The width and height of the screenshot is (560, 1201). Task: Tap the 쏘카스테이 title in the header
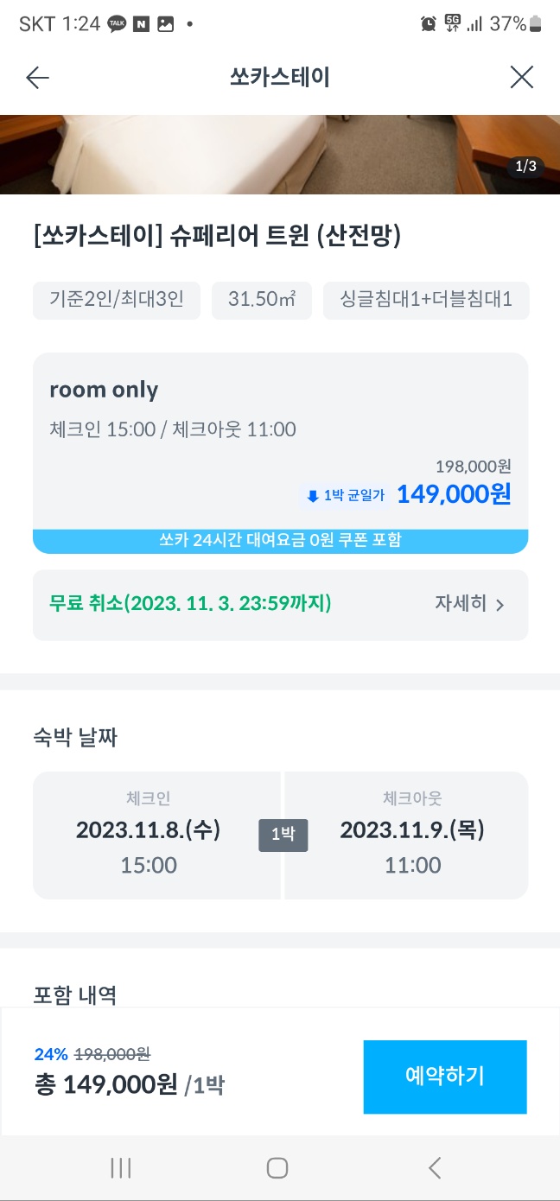pyautogui.click(x=280, y=77)
